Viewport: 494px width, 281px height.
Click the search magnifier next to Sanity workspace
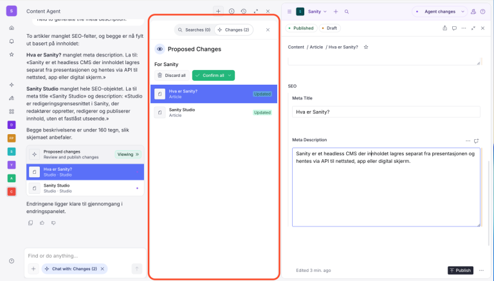[347, 12]
